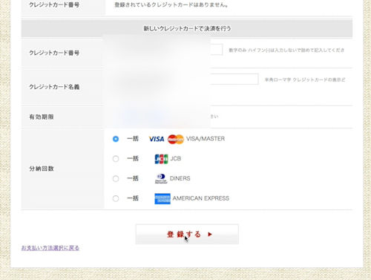Click the 有効期限 row label
This screenshot has height=280, width=371.
coord(42,117)
